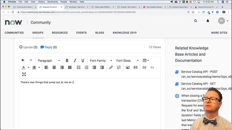This screenshot has height=130, width=232.
Task: Align text left
Action: point(46,68)
